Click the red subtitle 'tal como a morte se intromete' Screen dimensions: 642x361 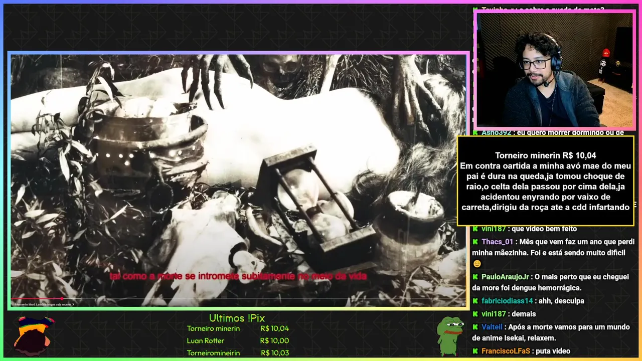point(238,276)
